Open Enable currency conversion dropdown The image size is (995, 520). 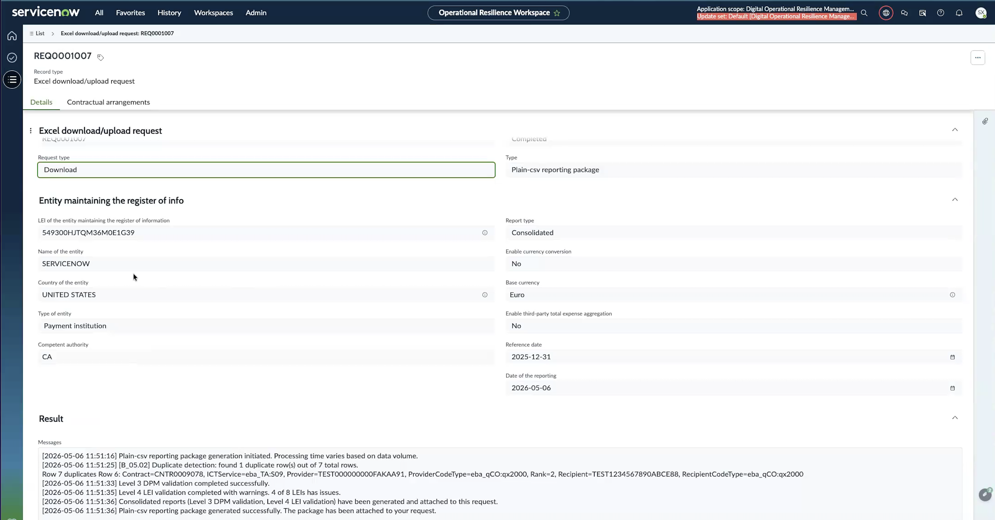pyautogui.click(x=733, y=264)
